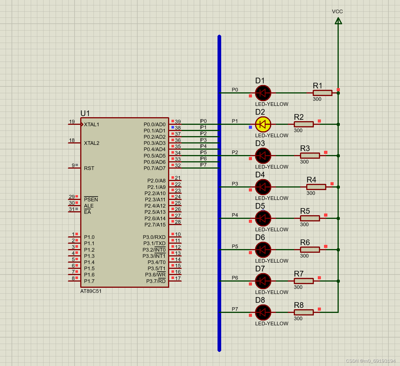Click the PSEN pin label
The height and width of the screenshot is (366, 400).
click(91, 199)
